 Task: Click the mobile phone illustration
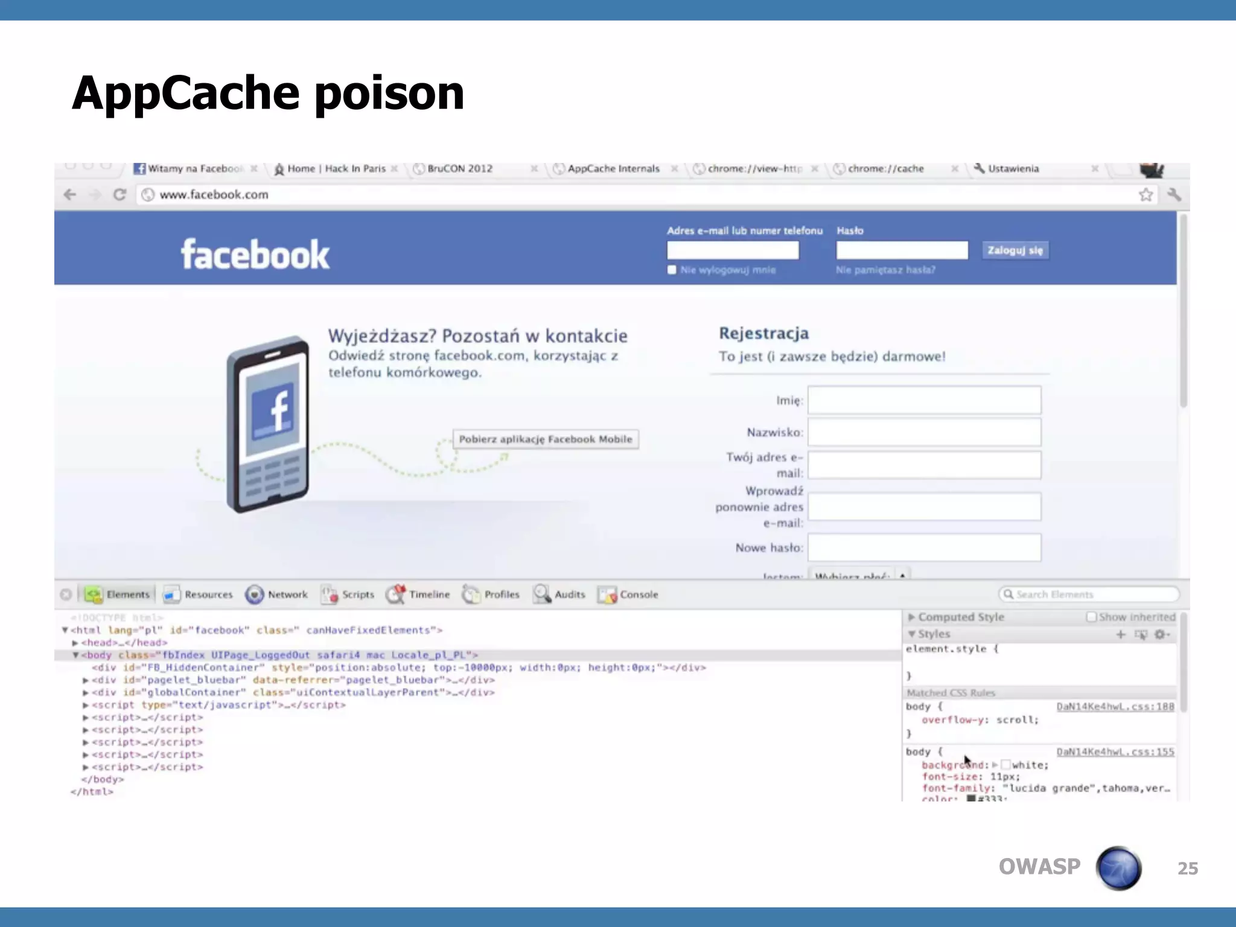(268, 424)
